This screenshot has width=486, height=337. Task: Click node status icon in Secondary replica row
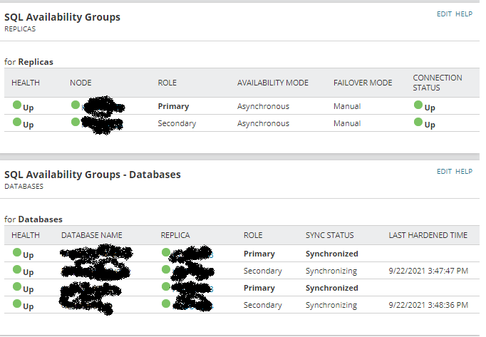coord(76,122)
